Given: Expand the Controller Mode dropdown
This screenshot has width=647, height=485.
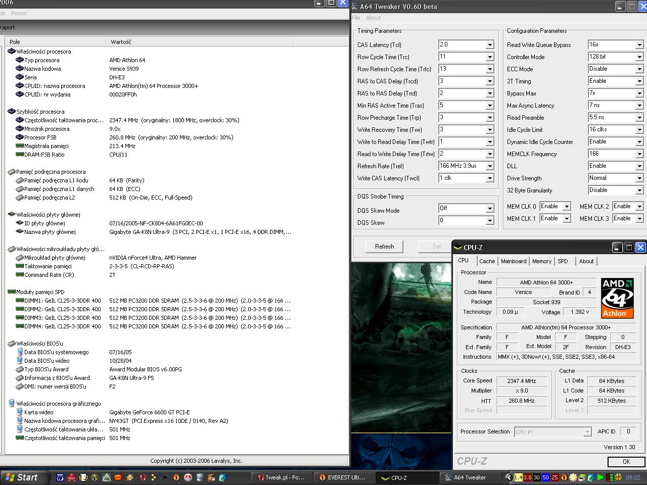Looking at the screenshot, I should [639, 57].
